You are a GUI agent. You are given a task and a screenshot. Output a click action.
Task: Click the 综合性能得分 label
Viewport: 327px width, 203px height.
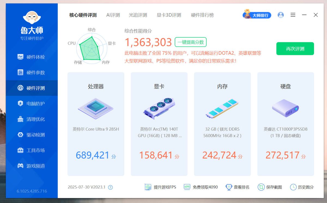tap(138, 31)
